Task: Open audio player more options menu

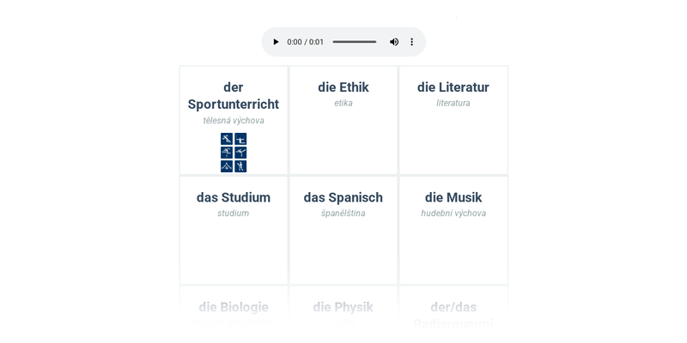Action: (412, 42)
